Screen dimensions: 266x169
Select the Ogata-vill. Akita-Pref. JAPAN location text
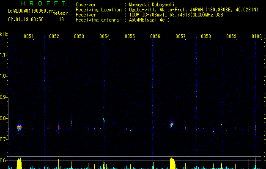coord(166,10)
